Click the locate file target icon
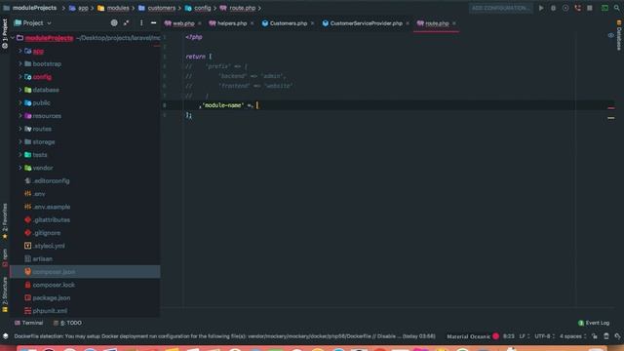This screenshot has height=351, width=624. 114,23
